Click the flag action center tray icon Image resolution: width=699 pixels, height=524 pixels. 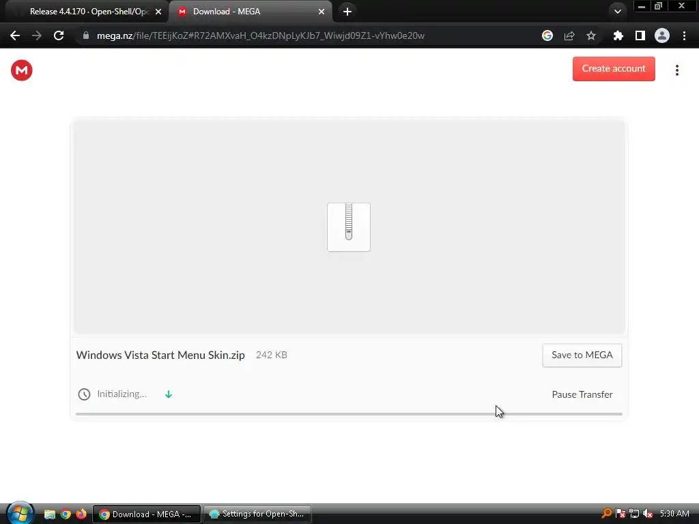click(620, 514)
